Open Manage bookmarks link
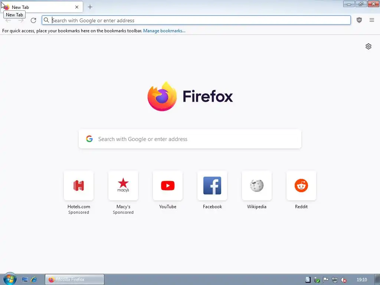 click(164, 31)
